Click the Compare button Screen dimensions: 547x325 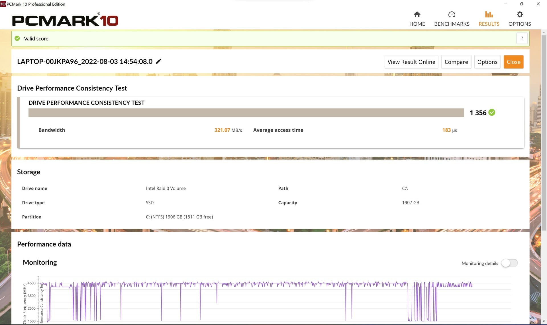456,62
